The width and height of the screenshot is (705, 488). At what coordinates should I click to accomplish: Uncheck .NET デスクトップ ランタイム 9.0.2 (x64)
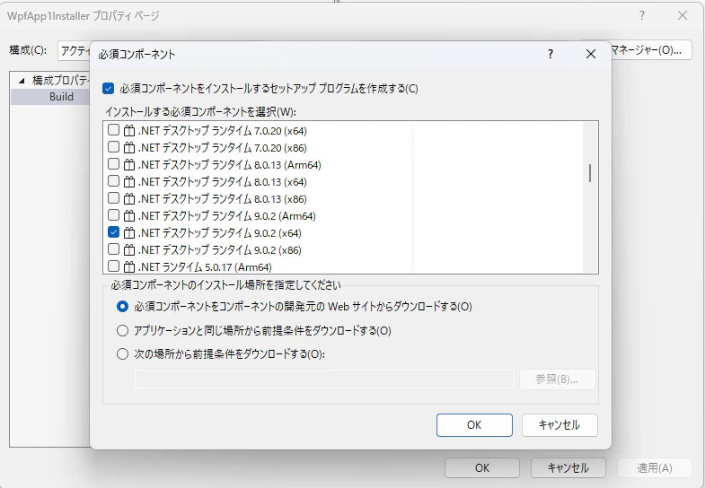click(x=114, y=232)
